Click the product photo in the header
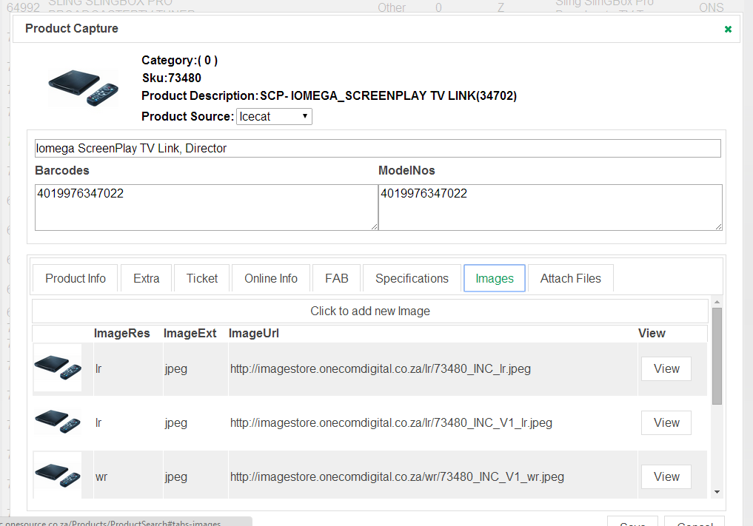This screenshot has width=753, height=526. pyautogui.click(x=83, y=88)
